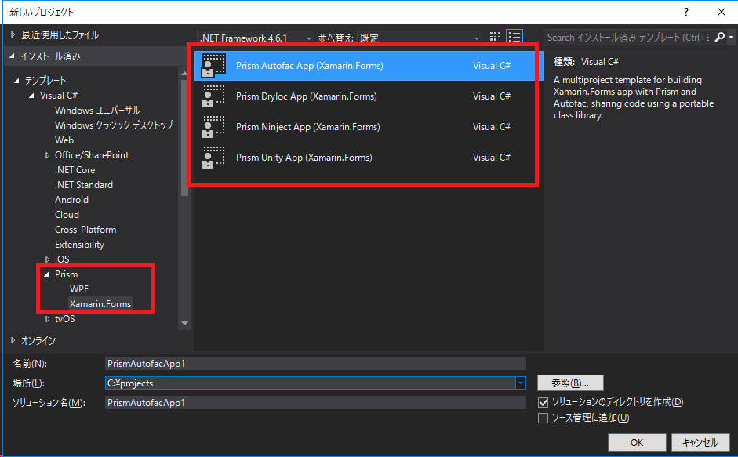Image resolution: width=738 pixels, height=457 pixels.
Task: Switch to the list view layout
Action: pyautogui.click(x=514, y=37)
